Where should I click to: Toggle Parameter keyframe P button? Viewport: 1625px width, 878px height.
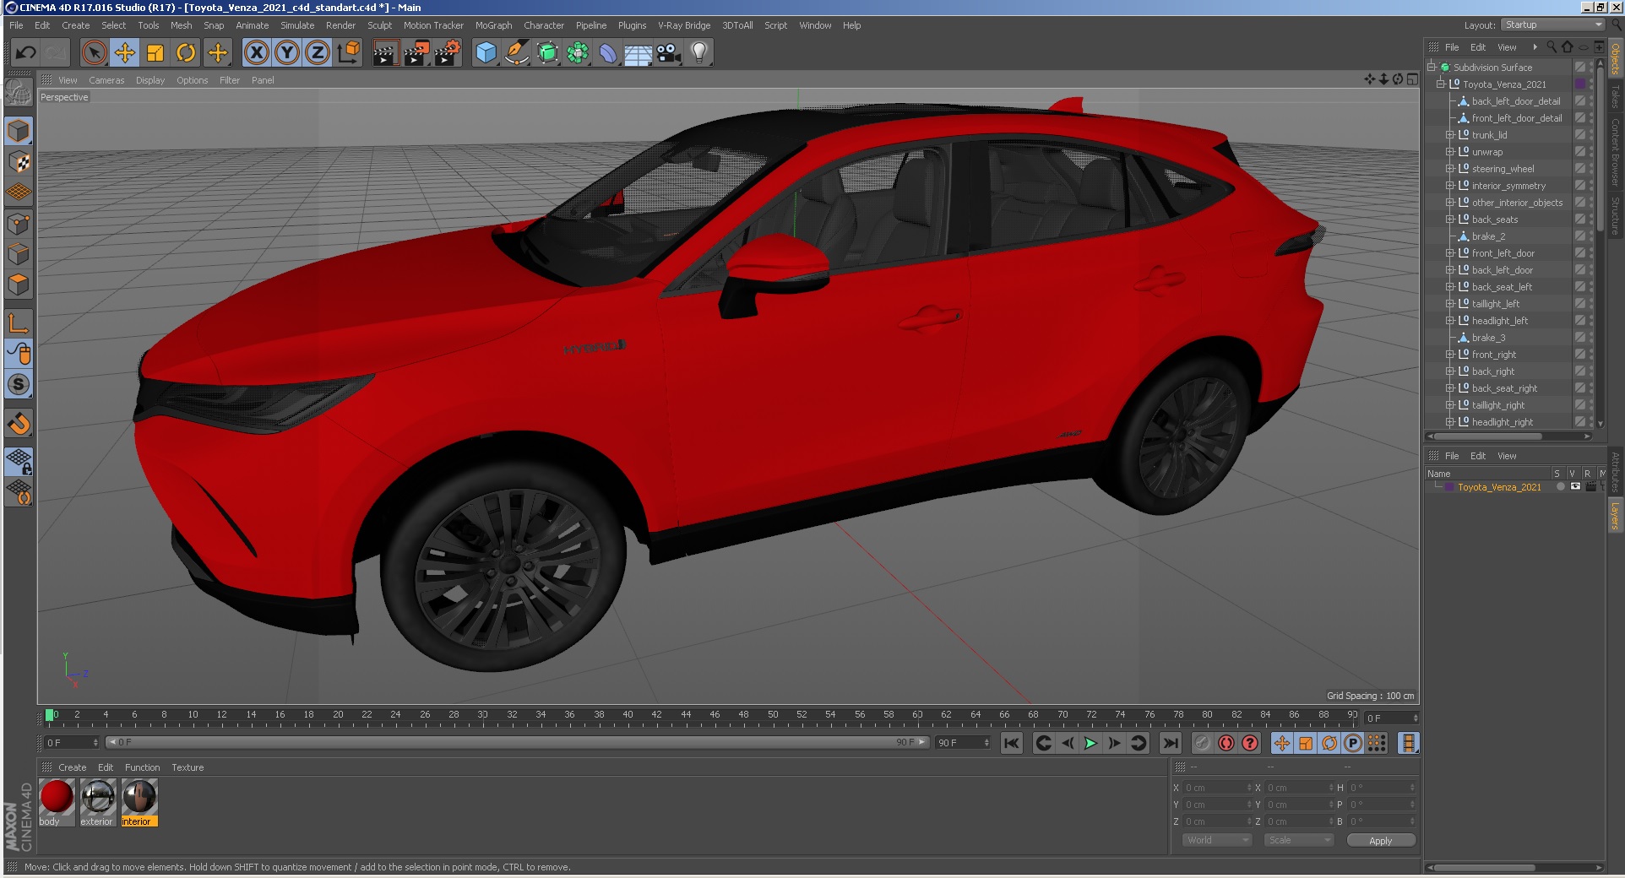click(x=1353, y=743)
